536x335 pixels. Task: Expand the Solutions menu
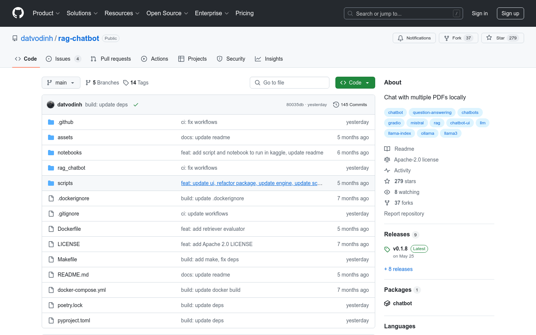[82, 13]
